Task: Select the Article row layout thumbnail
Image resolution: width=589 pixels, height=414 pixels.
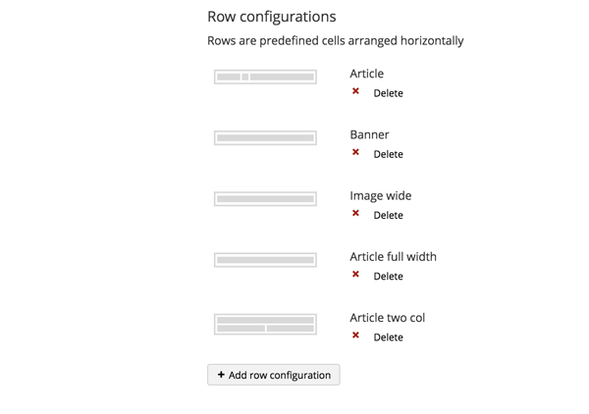Action: (x=265, y=77)
